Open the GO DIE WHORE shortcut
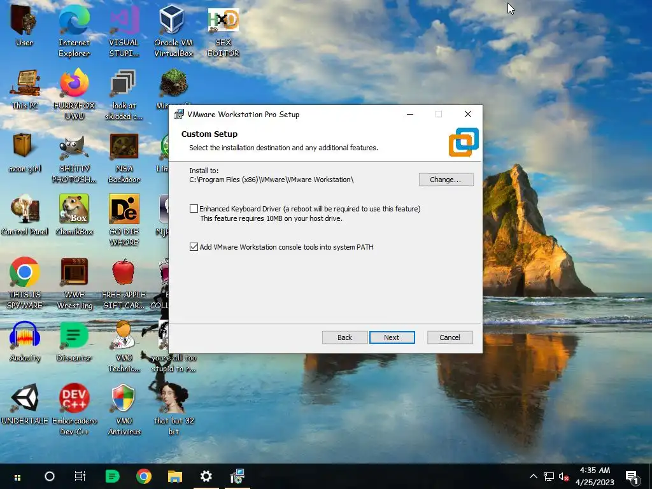Viewport: 652px width, 489px height. [x=124, y=220]
